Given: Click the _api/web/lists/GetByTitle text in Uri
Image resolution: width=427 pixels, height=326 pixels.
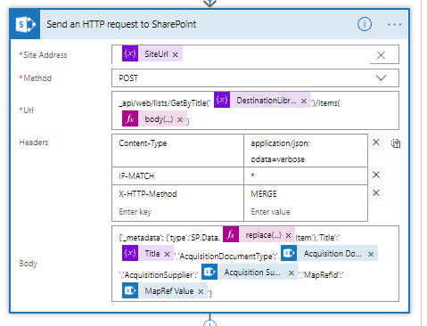Looking at the screenshot, I should pos(165,103).
